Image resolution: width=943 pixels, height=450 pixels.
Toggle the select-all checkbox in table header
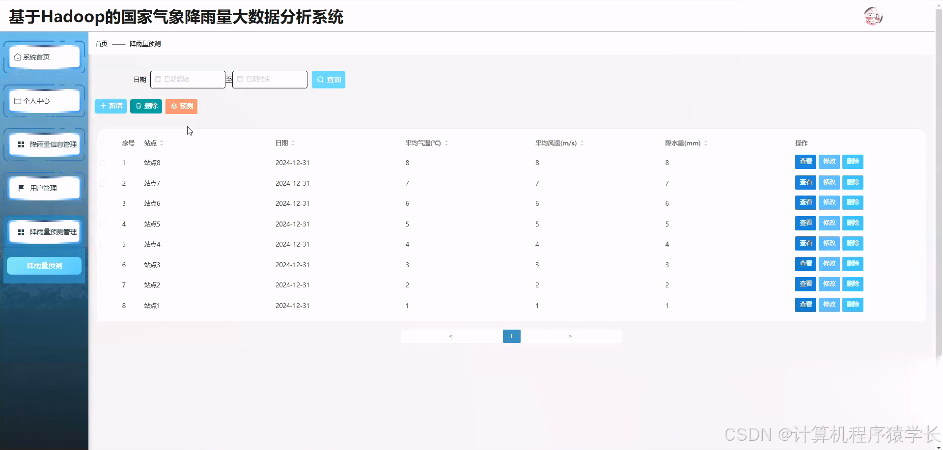103,142
